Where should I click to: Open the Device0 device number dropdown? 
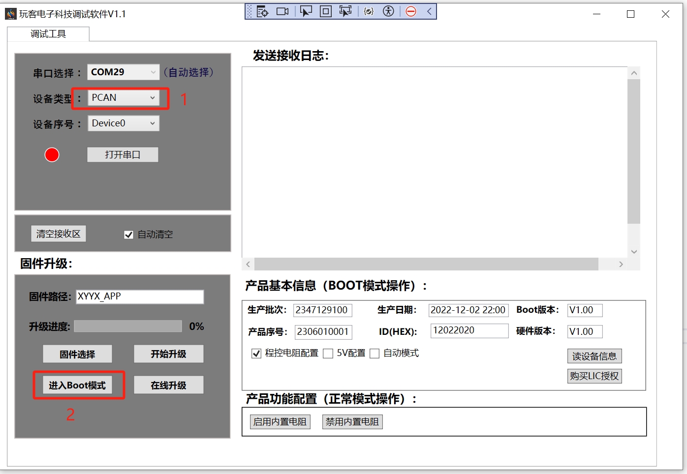coord(124,123)
